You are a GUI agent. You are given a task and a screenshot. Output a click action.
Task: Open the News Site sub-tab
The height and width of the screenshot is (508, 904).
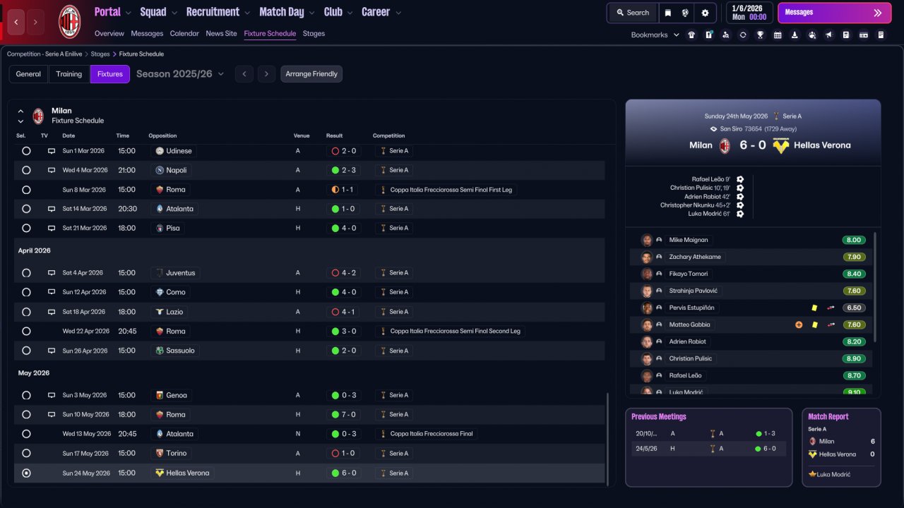[221, 34]
